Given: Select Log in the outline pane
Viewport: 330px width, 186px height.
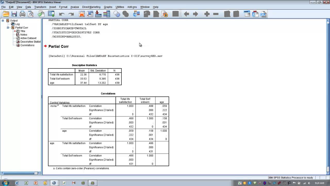Looking at the screenshot, I should click(17, 24).
